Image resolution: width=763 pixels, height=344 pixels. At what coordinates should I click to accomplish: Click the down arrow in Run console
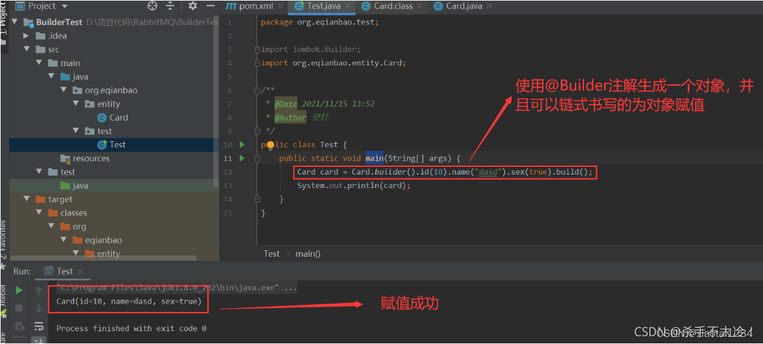[x=39, y=308]
